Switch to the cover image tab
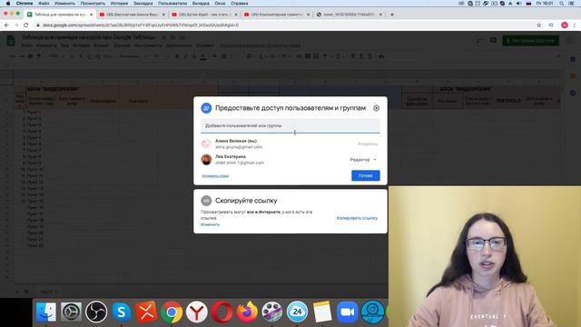Screen dimensions: 581x327 [x=349, y=15]
